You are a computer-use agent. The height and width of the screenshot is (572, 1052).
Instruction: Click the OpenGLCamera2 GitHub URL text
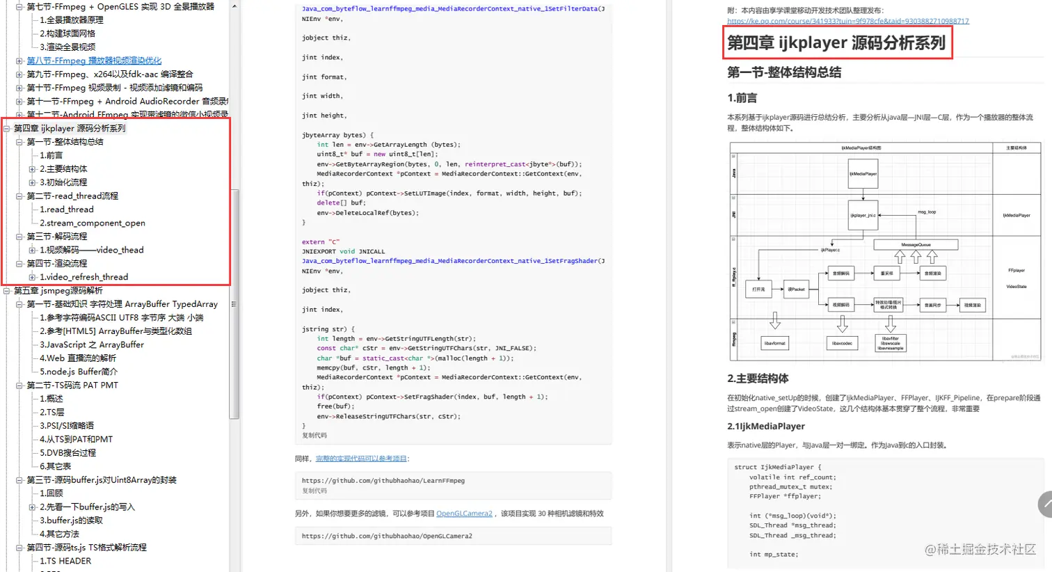point(387,536)
